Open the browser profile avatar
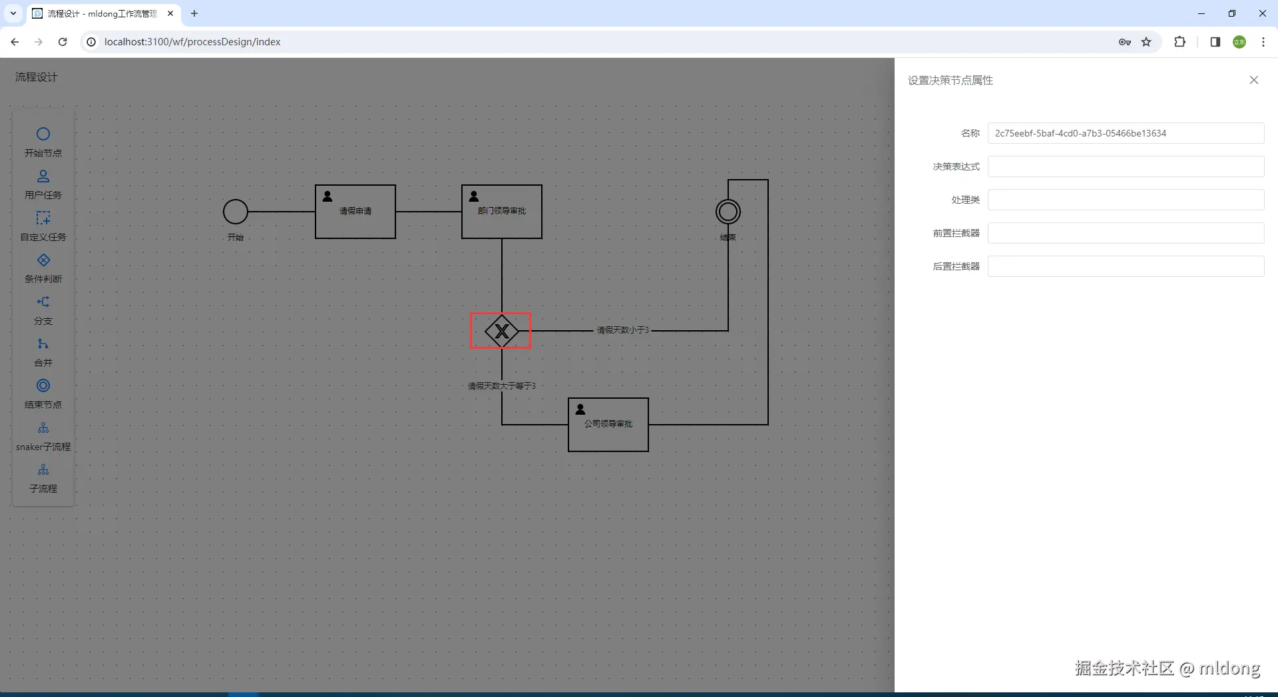Screen dimensions: 1278x697 (1239, 42)
